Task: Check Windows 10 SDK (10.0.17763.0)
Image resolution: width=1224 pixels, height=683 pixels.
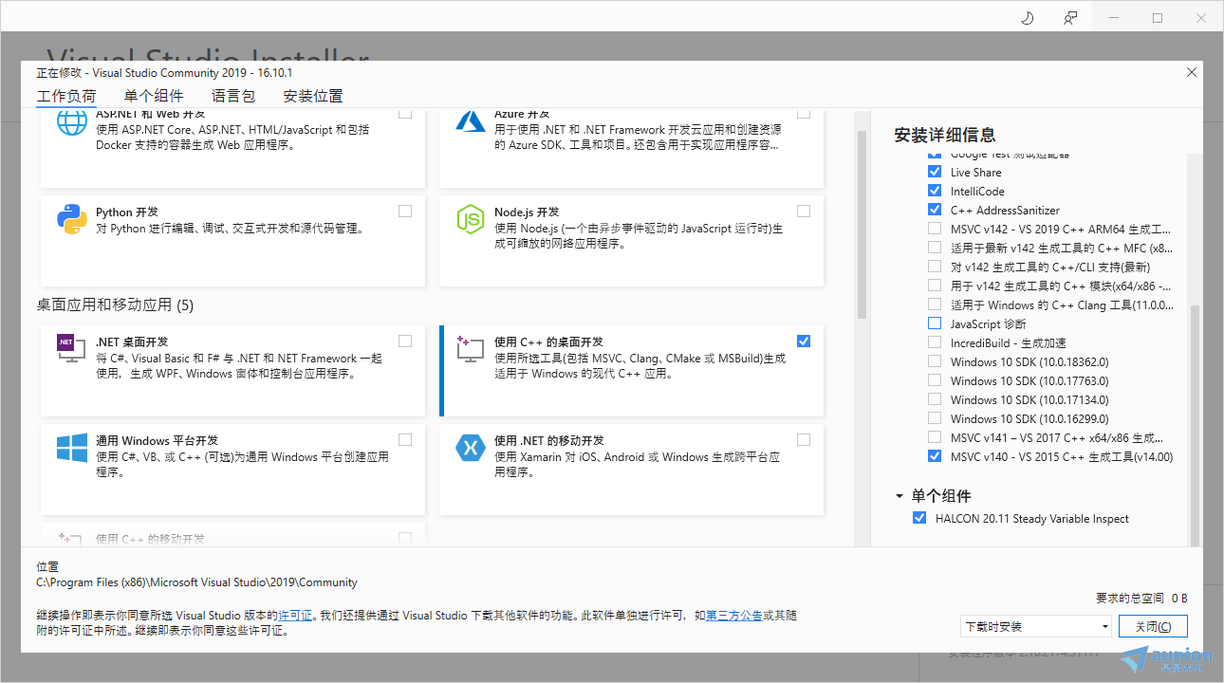Action: pyautogui.click(x=935, y=380)
